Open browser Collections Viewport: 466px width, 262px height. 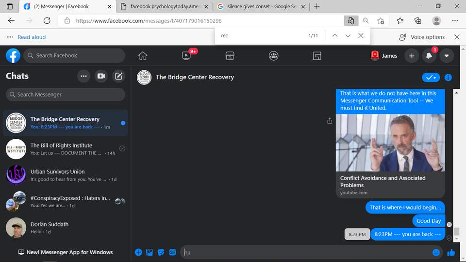tap(418, 20)
